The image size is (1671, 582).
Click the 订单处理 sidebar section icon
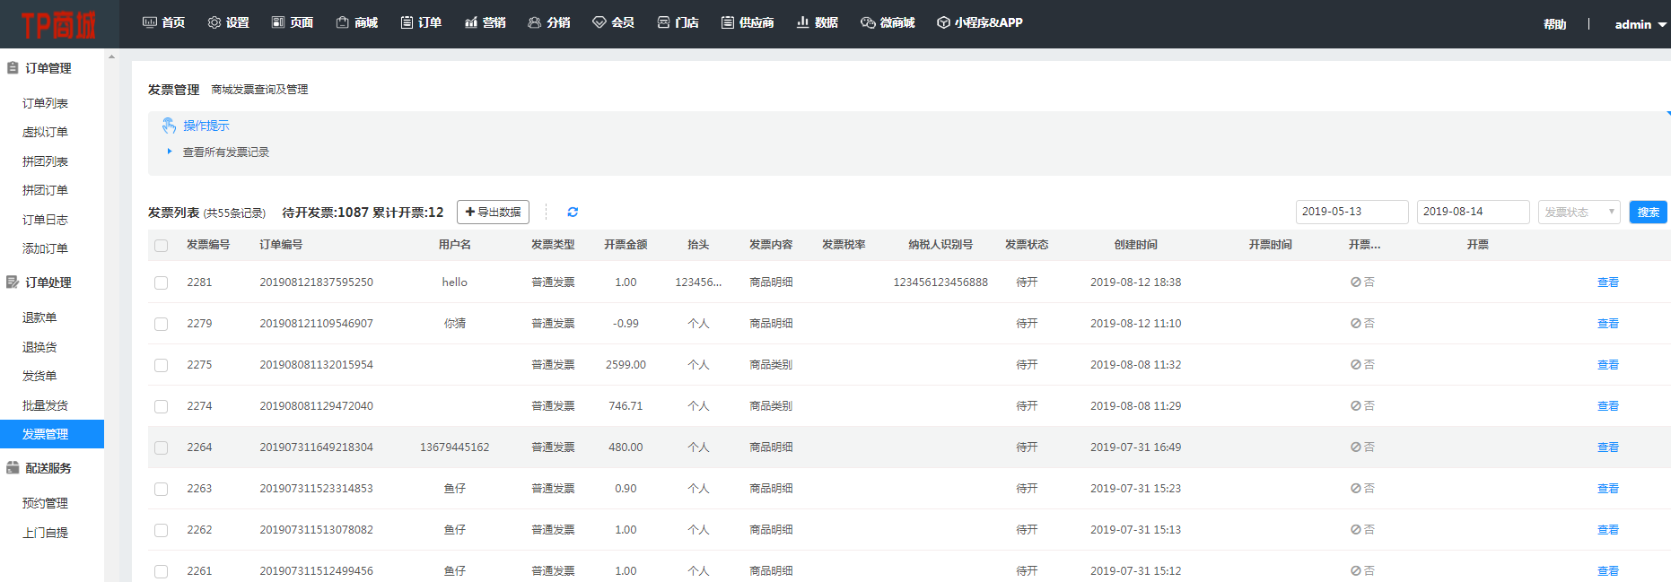click(x=13, y=282)
